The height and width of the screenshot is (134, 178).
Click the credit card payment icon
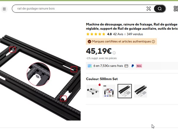tap(126, 66)
